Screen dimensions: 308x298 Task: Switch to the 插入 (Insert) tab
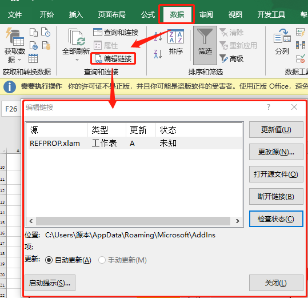tap(75, 15)
